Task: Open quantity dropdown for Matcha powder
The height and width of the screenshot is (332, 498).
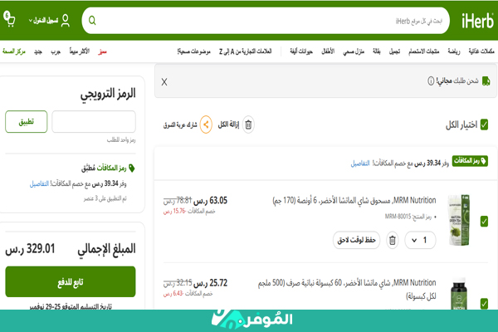Action: (x=420, y=240)
